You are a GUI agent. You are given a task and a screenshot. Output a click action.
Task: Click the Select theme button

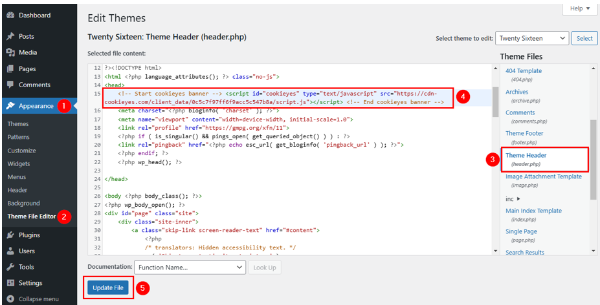tap(584, 38)
